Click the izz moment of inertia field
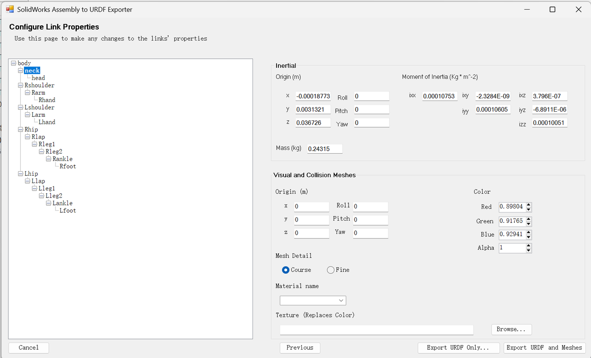The image size is (591, 358). pyautogui.click(x=550, y=123)
